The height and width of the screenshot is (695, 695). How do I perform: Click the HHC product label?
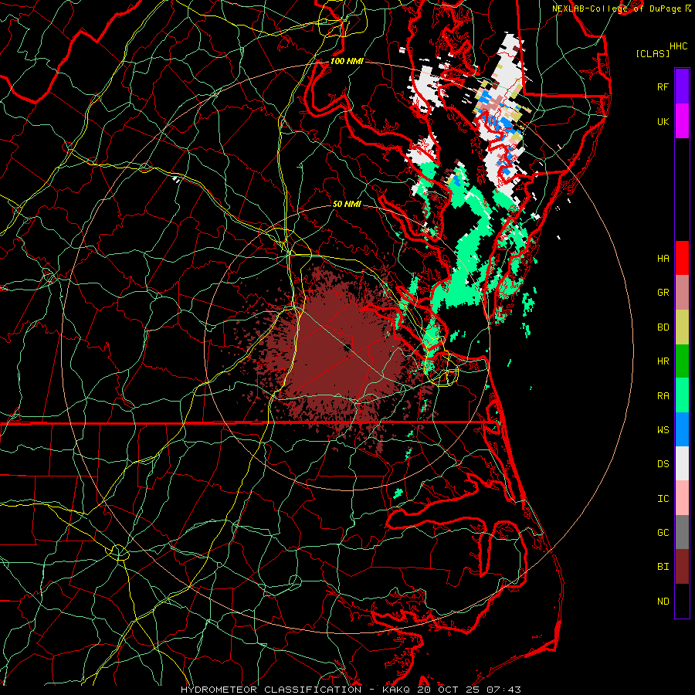point(679,46)
